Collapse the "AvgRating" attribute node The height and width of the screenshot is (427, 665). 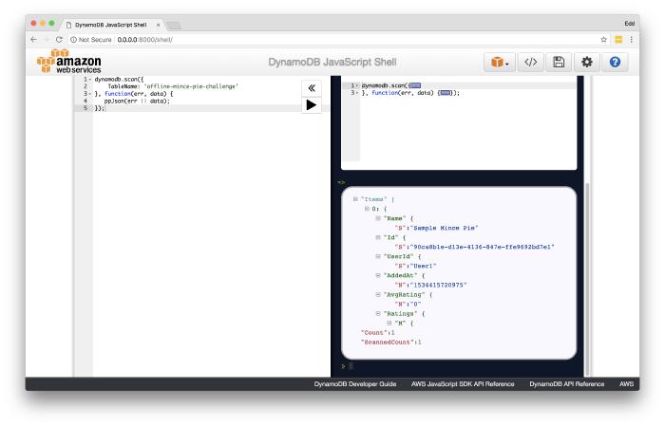pos(378,294)
